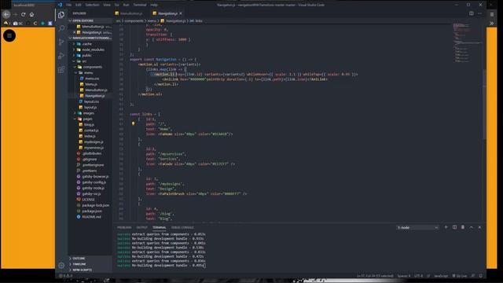This screenshot has height=283, width=503.
Task: Open package.json in the file tree
Action: (92, 211)
